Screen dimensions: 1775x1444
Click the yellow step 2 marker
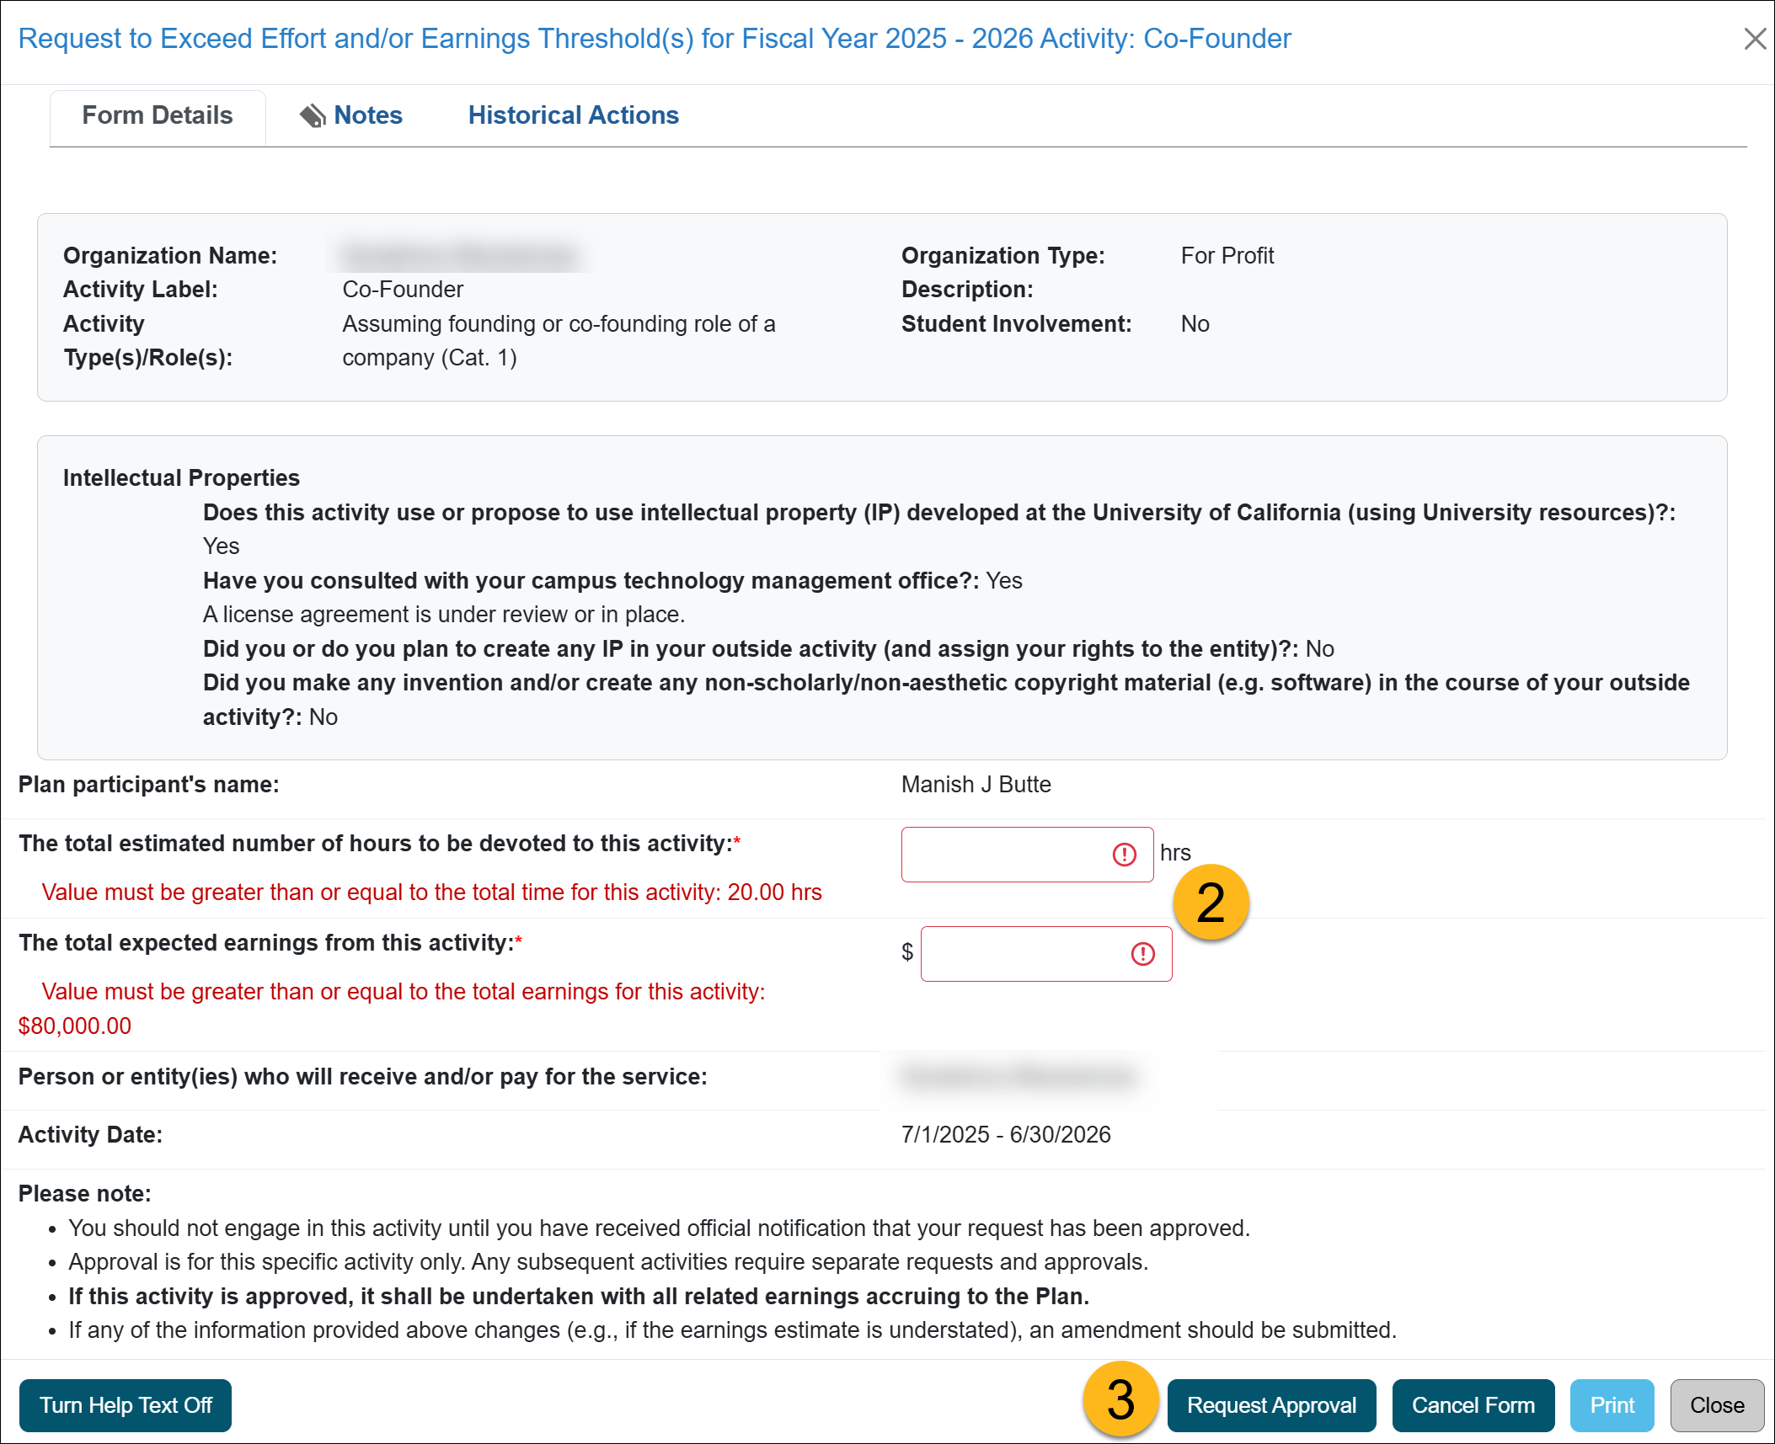point(1210,903)
